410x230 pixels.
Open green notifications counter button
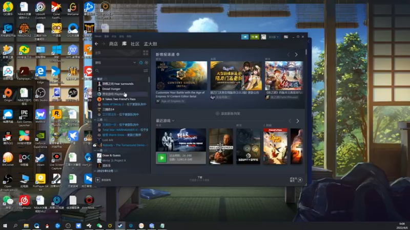pyautogui.click(x=254, y=37)
